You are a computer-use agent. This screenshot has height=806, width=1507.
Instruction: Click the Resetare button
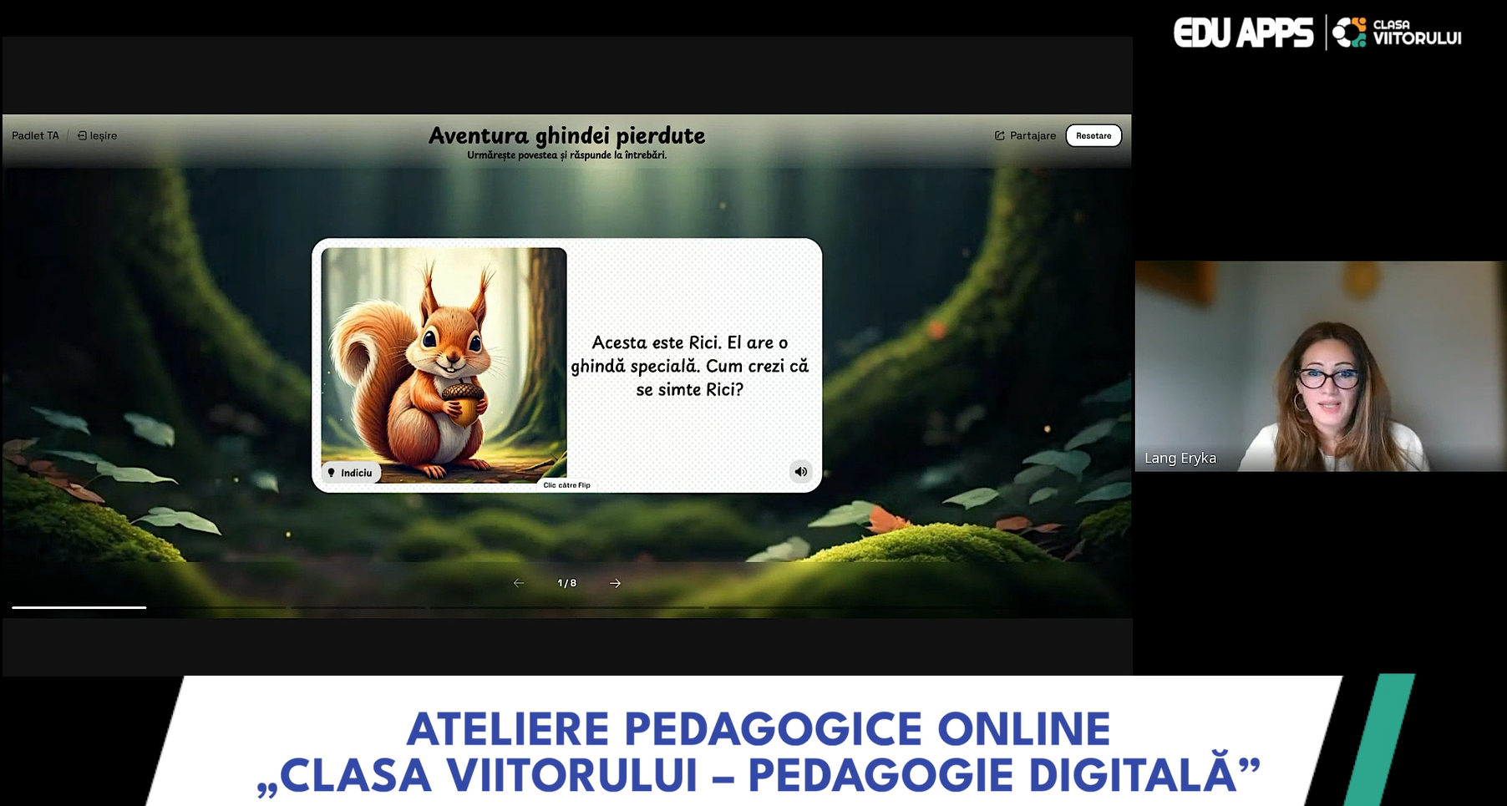(1093, 135)
